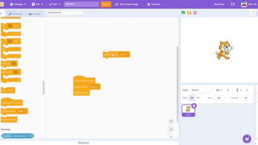Screen dimensions: 258x145
Task: Open Tutorials
Action: tap(154, 4)
